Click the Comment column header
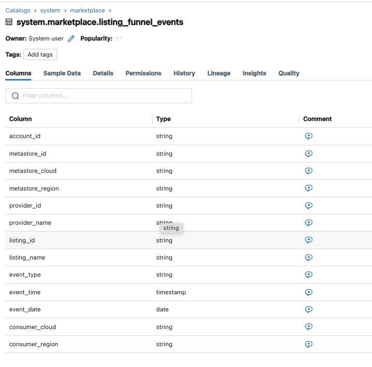372x367 pixels. 318,119
